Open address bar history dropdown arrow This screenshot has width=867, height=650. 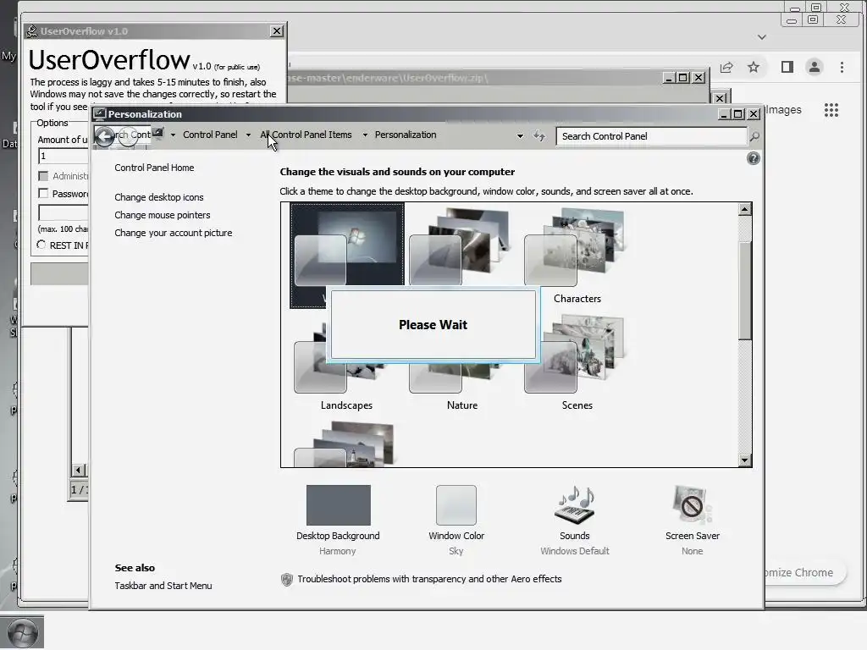[x=520, y=136]
